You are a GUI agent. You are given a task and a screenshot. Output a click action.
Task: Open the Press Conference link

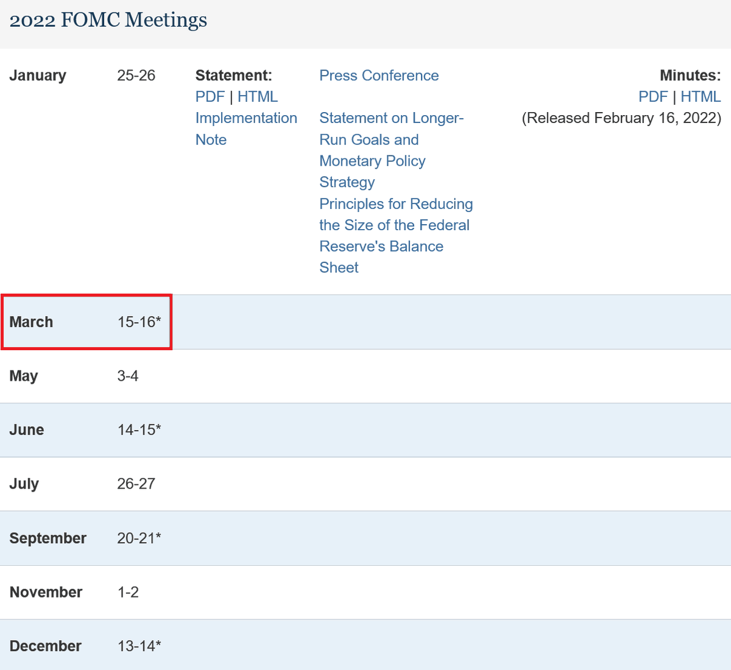pyautogui.click(x=379, y=76)
